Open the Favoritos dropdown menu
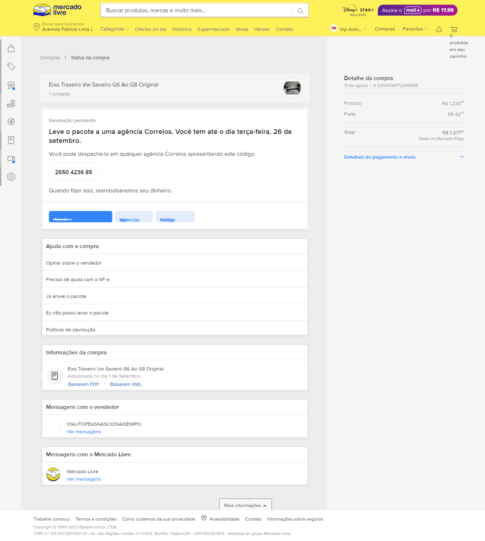Viewport: 485px width, 541px height. [415, 29]
